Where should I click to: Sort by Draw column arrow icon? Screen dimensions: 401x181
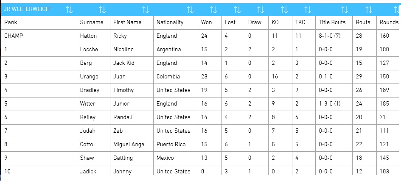click(261, 9)
